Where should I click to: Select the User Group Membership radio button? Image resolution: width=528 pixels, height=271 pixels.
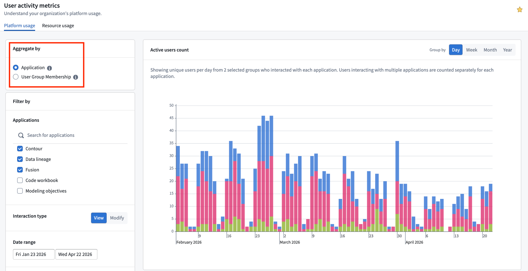click(x=16, y=77)
